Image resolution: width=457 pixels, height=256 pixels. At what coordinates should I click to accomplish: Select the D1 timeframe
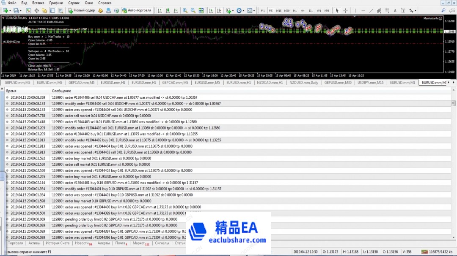tap(311, 11)
